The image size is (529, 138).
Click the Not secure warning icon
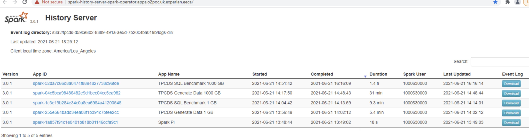[x=37, y=2]
